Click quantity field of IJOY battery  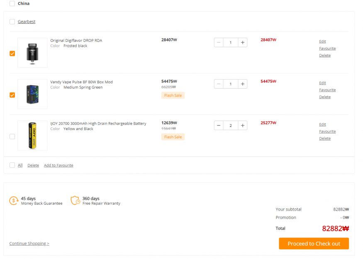(231, 126)
